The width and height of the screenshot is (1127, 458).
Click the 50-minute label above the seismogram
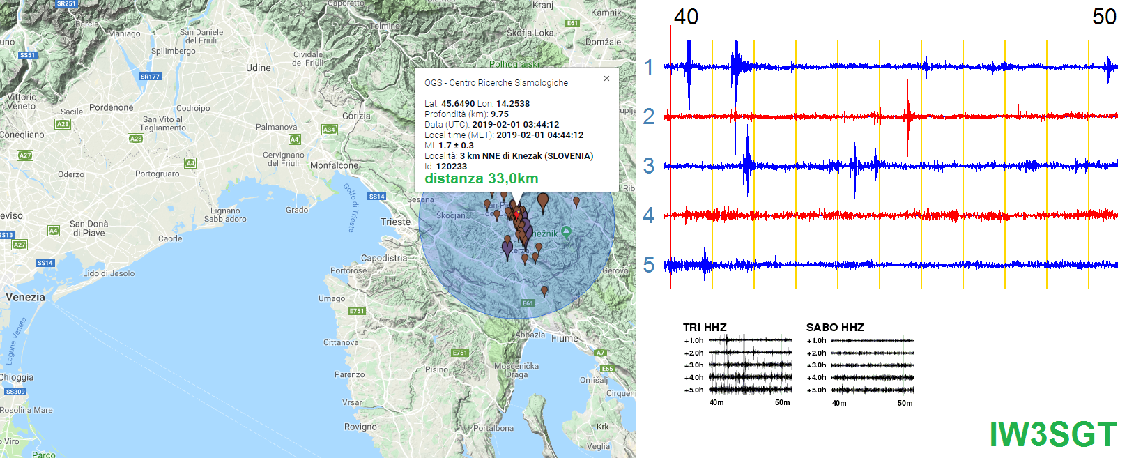point(1104,17)
